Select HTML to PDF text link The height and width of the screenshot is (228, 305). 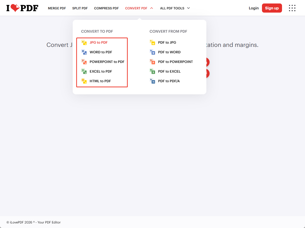pyautogui.click(x=100, y=81)
